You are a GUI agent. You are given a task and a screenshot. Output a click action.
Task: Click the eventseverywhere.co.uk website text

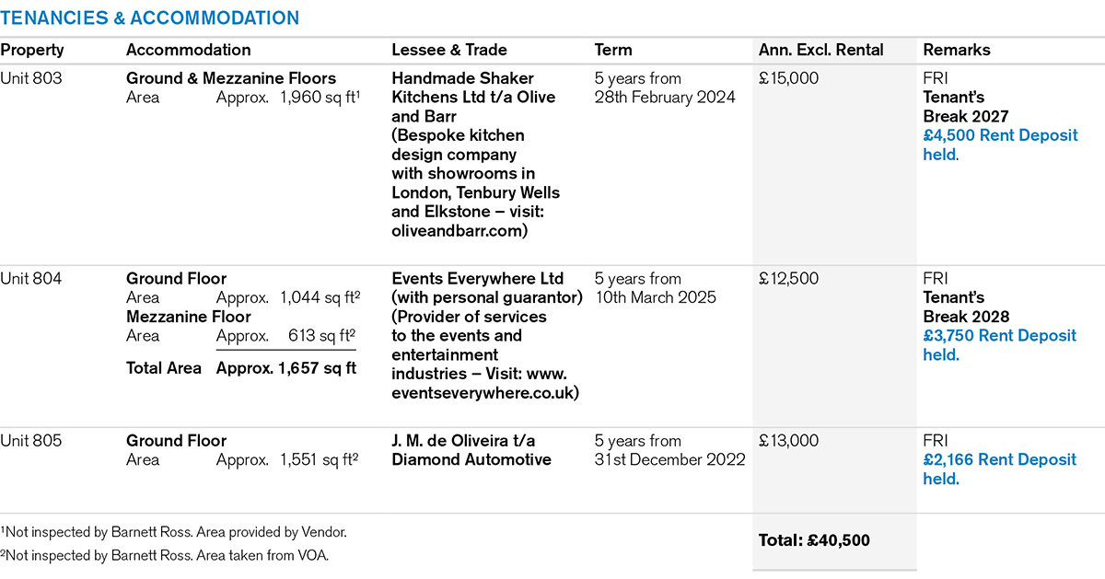[x=485, y=393]
